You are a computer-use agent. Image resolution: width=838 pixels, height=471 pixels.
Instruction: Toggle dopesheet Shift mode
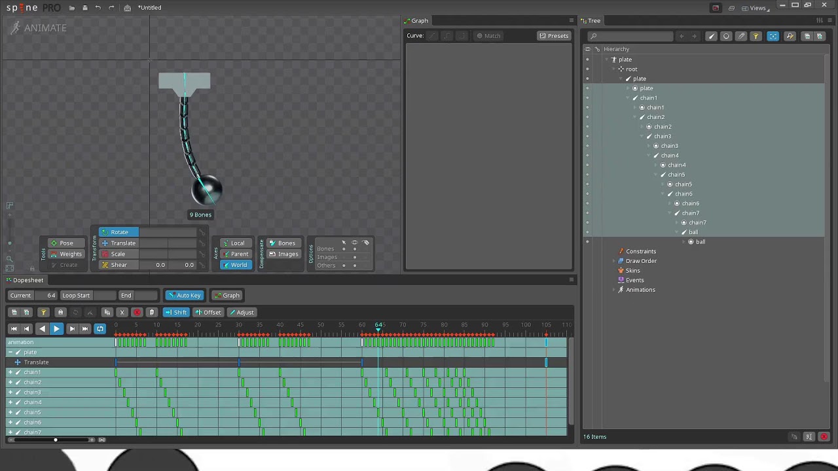[x=175, y=313]
